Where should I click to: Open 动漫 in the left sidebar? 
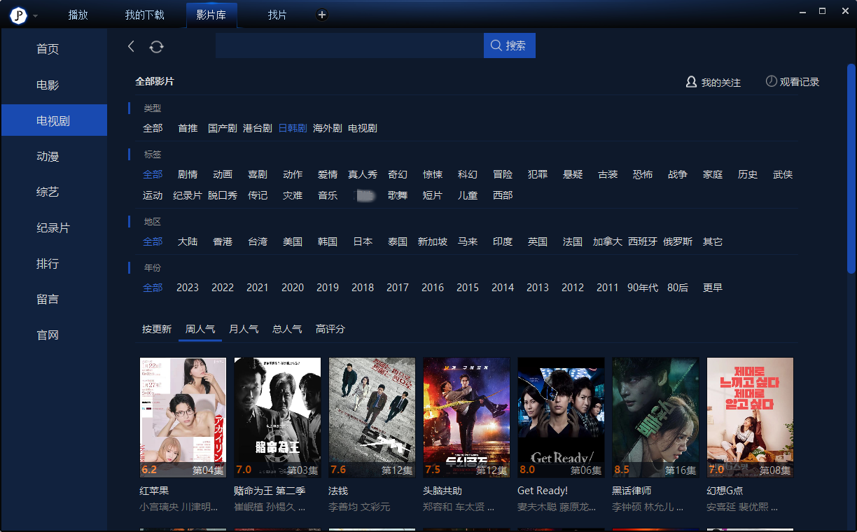pos(48,157)
